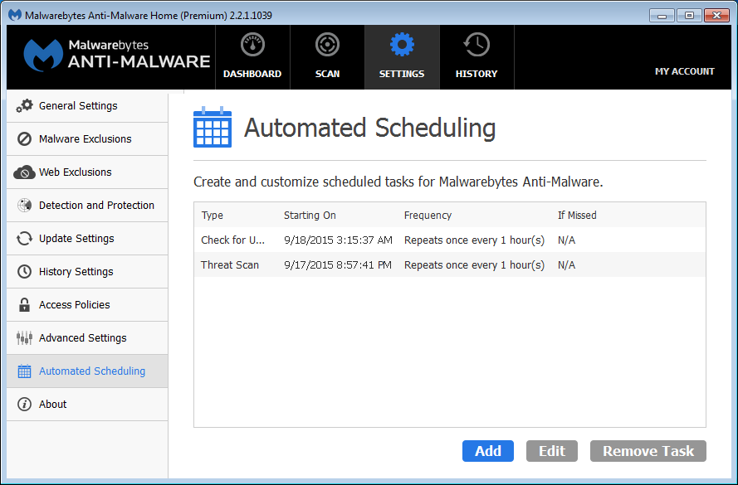Click N/A in Check for Updates row
Screen dimensions: 738x485
[566, 240]
